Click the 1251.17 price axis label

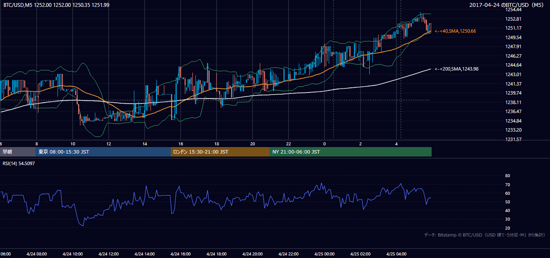[513, 28]
